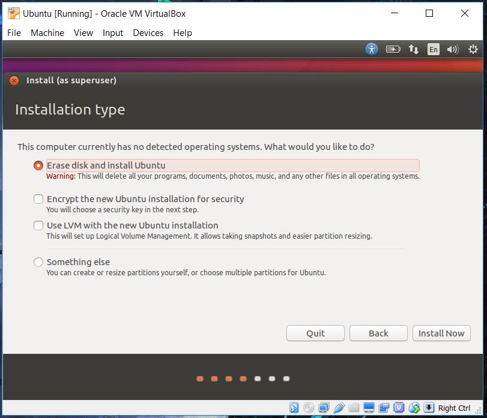Open the Devices menu
Viewport: 487px width, 418px height.
[148, 33]
